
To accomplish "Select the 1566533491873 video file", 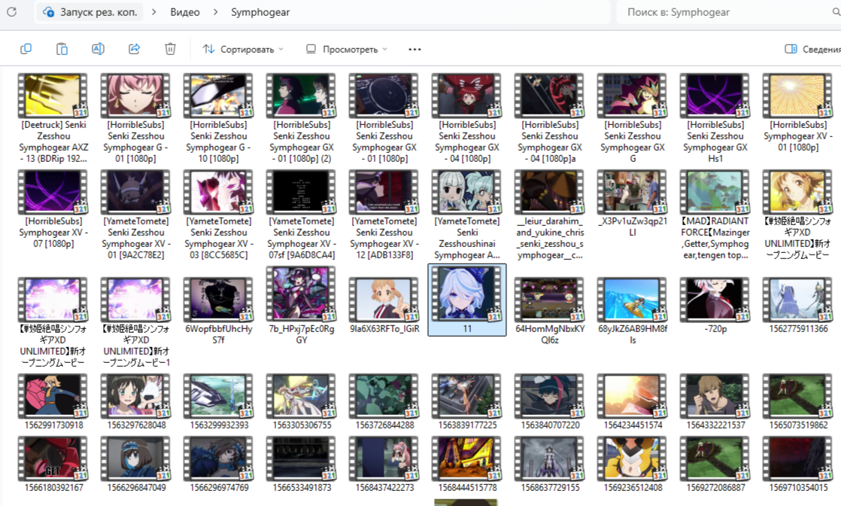I will click(x=302, y=465).
